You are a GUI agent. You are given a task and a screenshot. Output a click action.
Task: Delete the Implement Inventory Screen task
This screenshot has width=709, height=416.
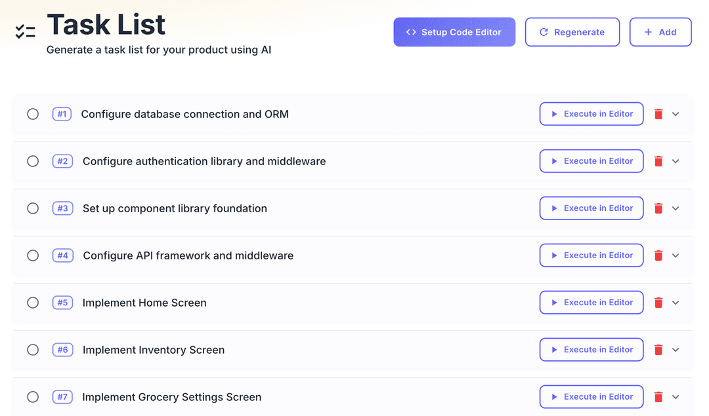658,350
